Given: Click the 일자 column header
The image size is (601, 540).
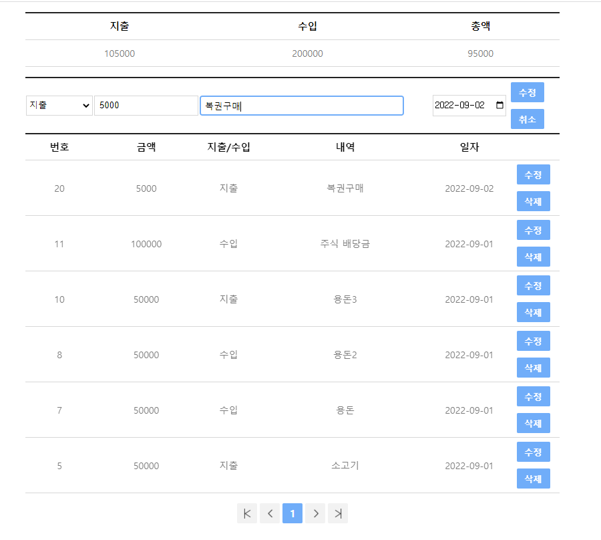Looking at the screenshot, I should point(469,147).
